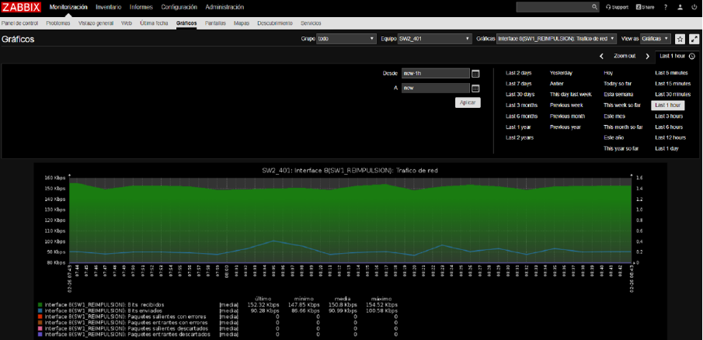Viewport: 703px width, 340px height.
Task: Select Last 12 hours range
Action: (x=670, y=137)
